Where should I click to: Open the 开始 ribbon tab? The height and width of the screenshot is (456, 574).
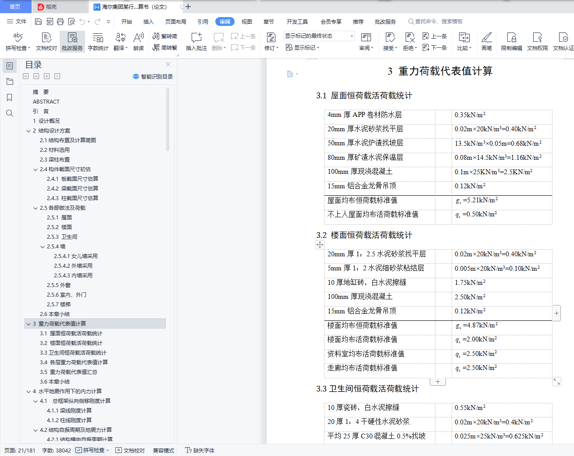coord(127,22)
